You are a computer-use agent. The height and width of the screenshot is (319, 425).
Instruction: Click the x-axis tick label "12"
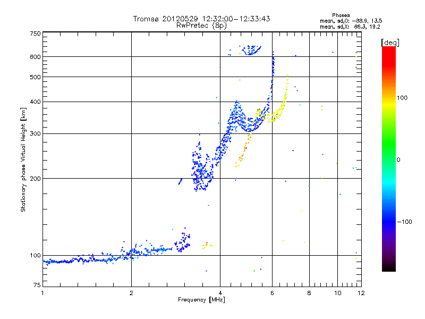point(361,293)
